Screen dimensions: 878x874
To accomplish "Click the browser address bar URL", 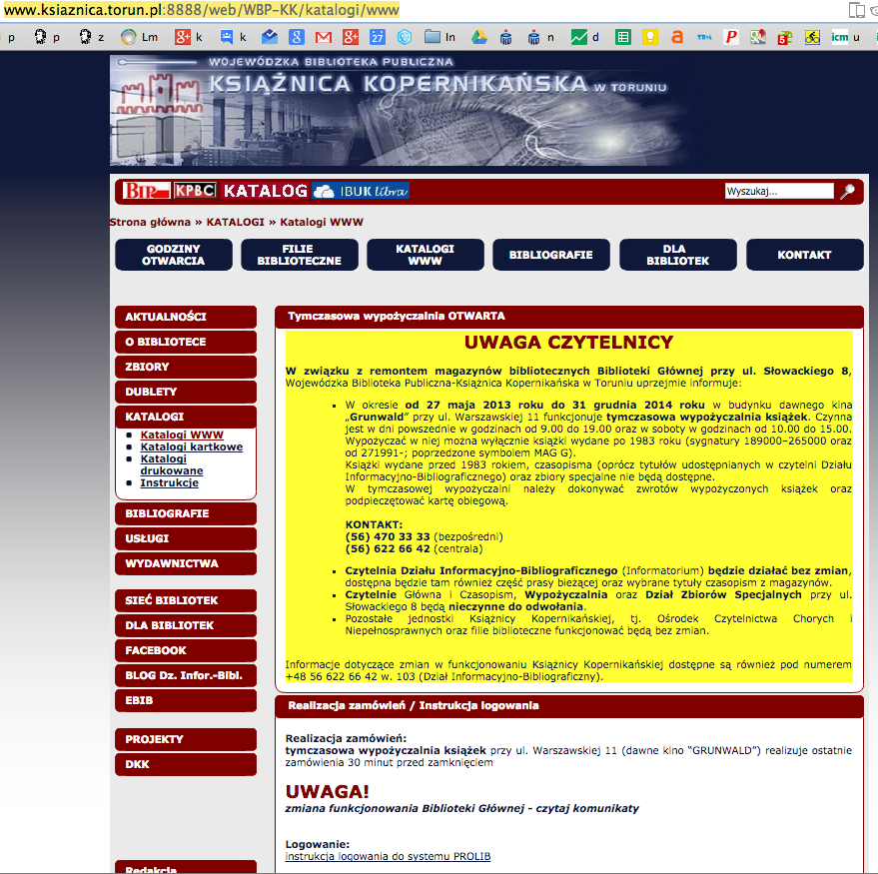I will click(x=201, y=10).
